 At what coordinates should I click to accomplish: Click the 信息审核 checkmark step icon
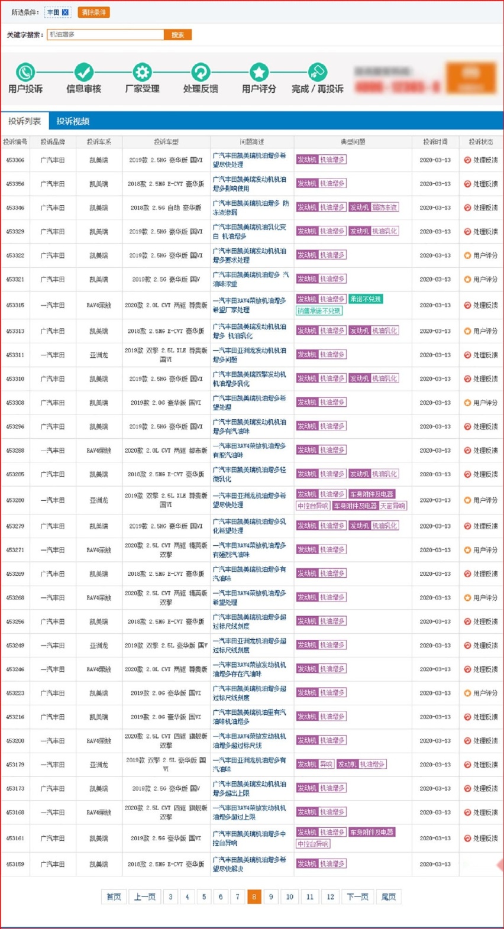[x=83, y=72]
